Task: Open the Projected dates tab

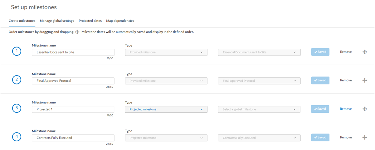Action: point(90,21)
